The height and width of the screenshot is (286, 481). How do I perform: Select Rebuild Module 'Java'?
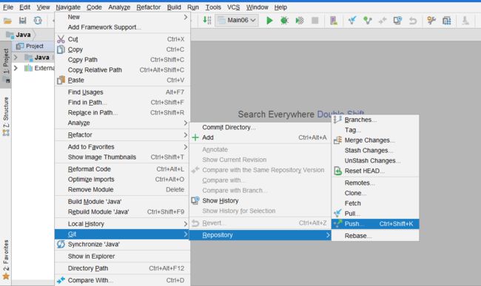point(122,212)
